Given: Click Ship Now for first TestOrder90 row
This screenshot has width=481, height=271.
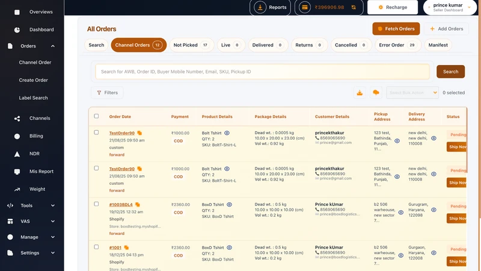Looking at the screenshot, I should pyautogui.click(x=457, y=147).
